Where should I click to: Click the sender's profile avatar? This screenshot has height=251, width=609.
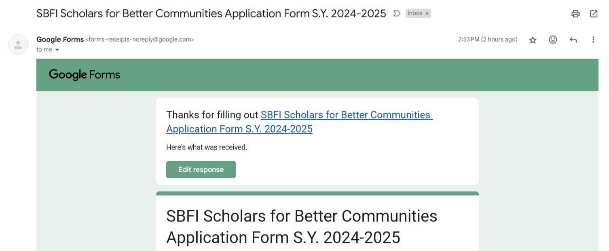18,44
